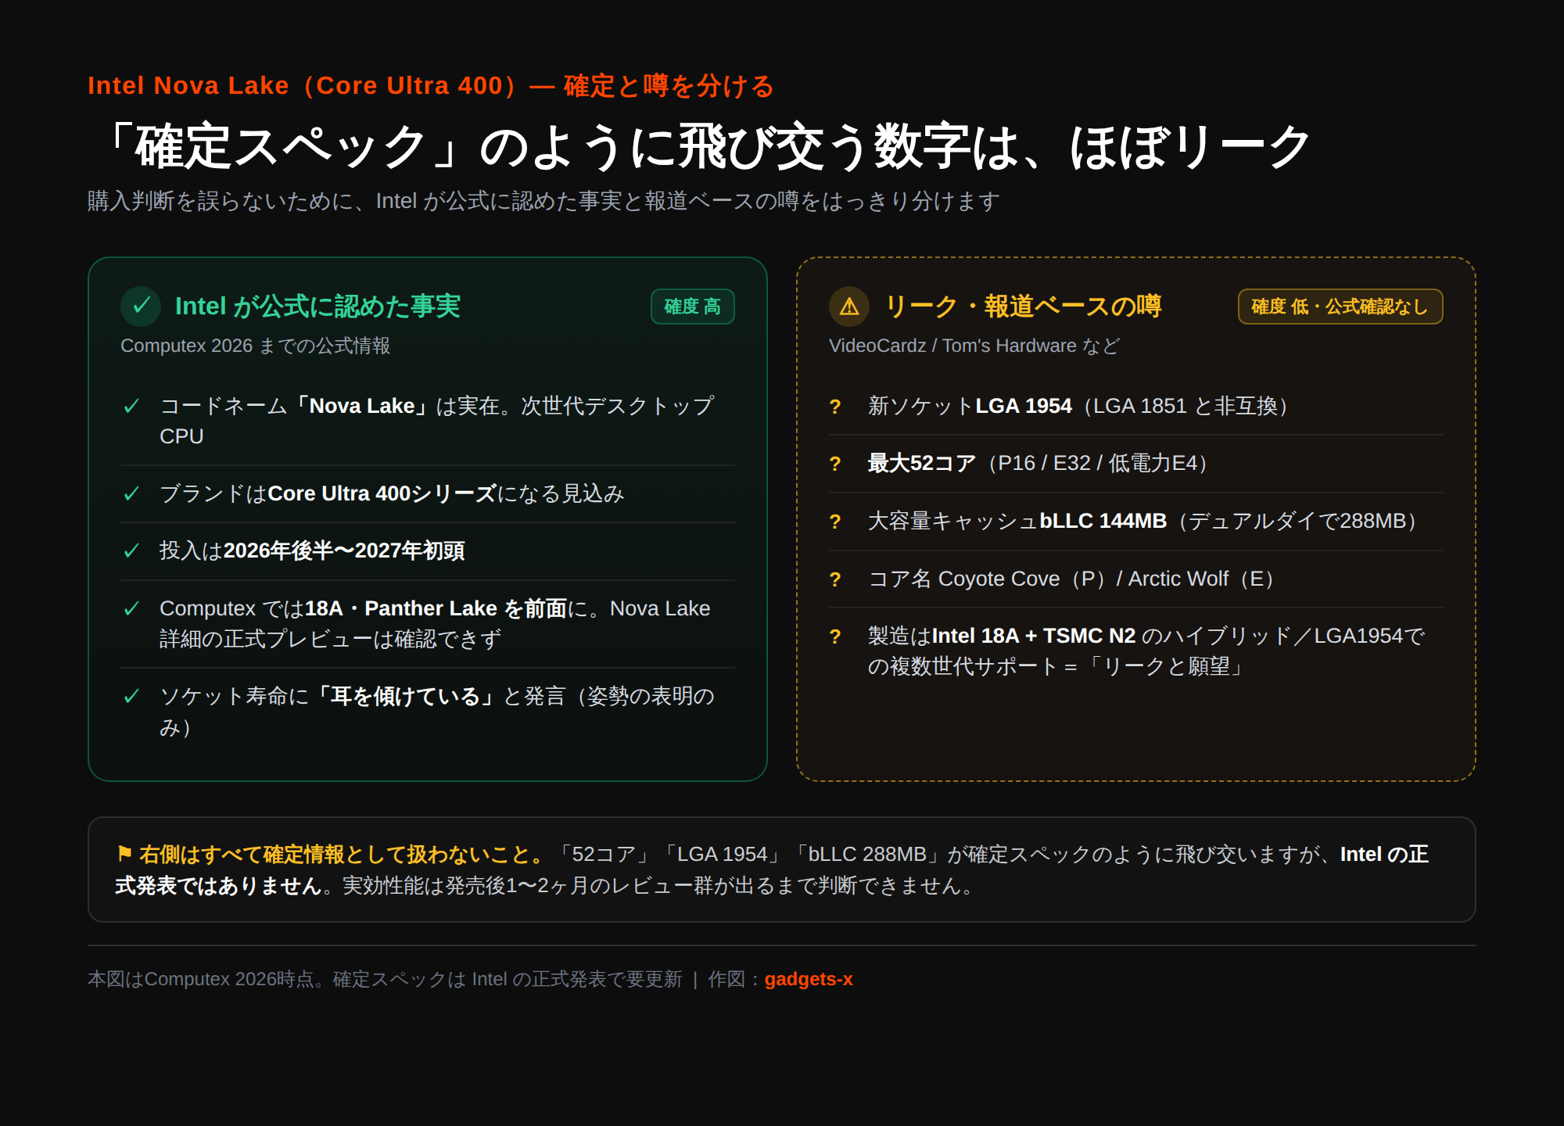This screenshot has height=1126, width=1564.
Task: Click the text 投入は2026年後半〜2027年初頭
Action: [x=312, y=550]
